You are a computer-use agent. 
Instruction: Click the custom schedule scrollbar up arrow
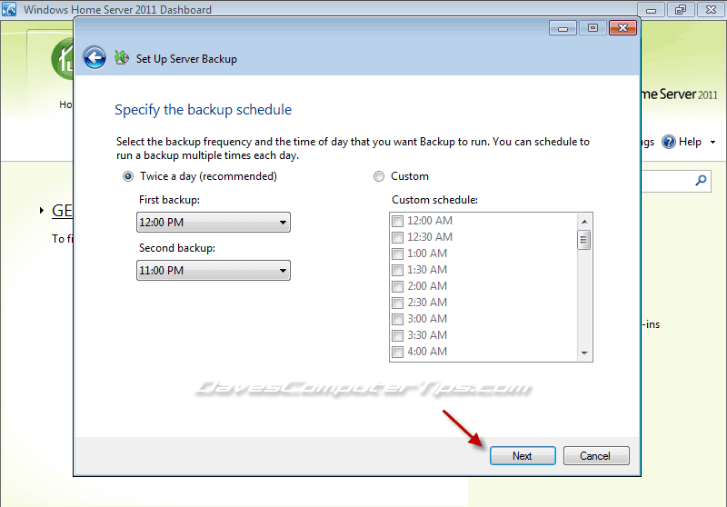coord(584,222)
